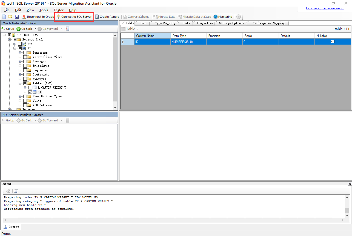Switch to the SQL tab
This screenshot has width=352, height=236.
tap(143, 23)
